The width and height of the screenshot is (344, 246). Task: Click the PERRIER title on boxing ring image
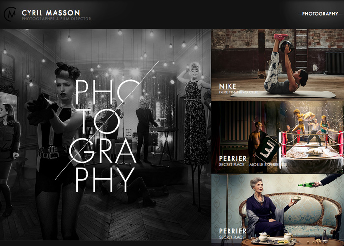click(x=233, y=158)
